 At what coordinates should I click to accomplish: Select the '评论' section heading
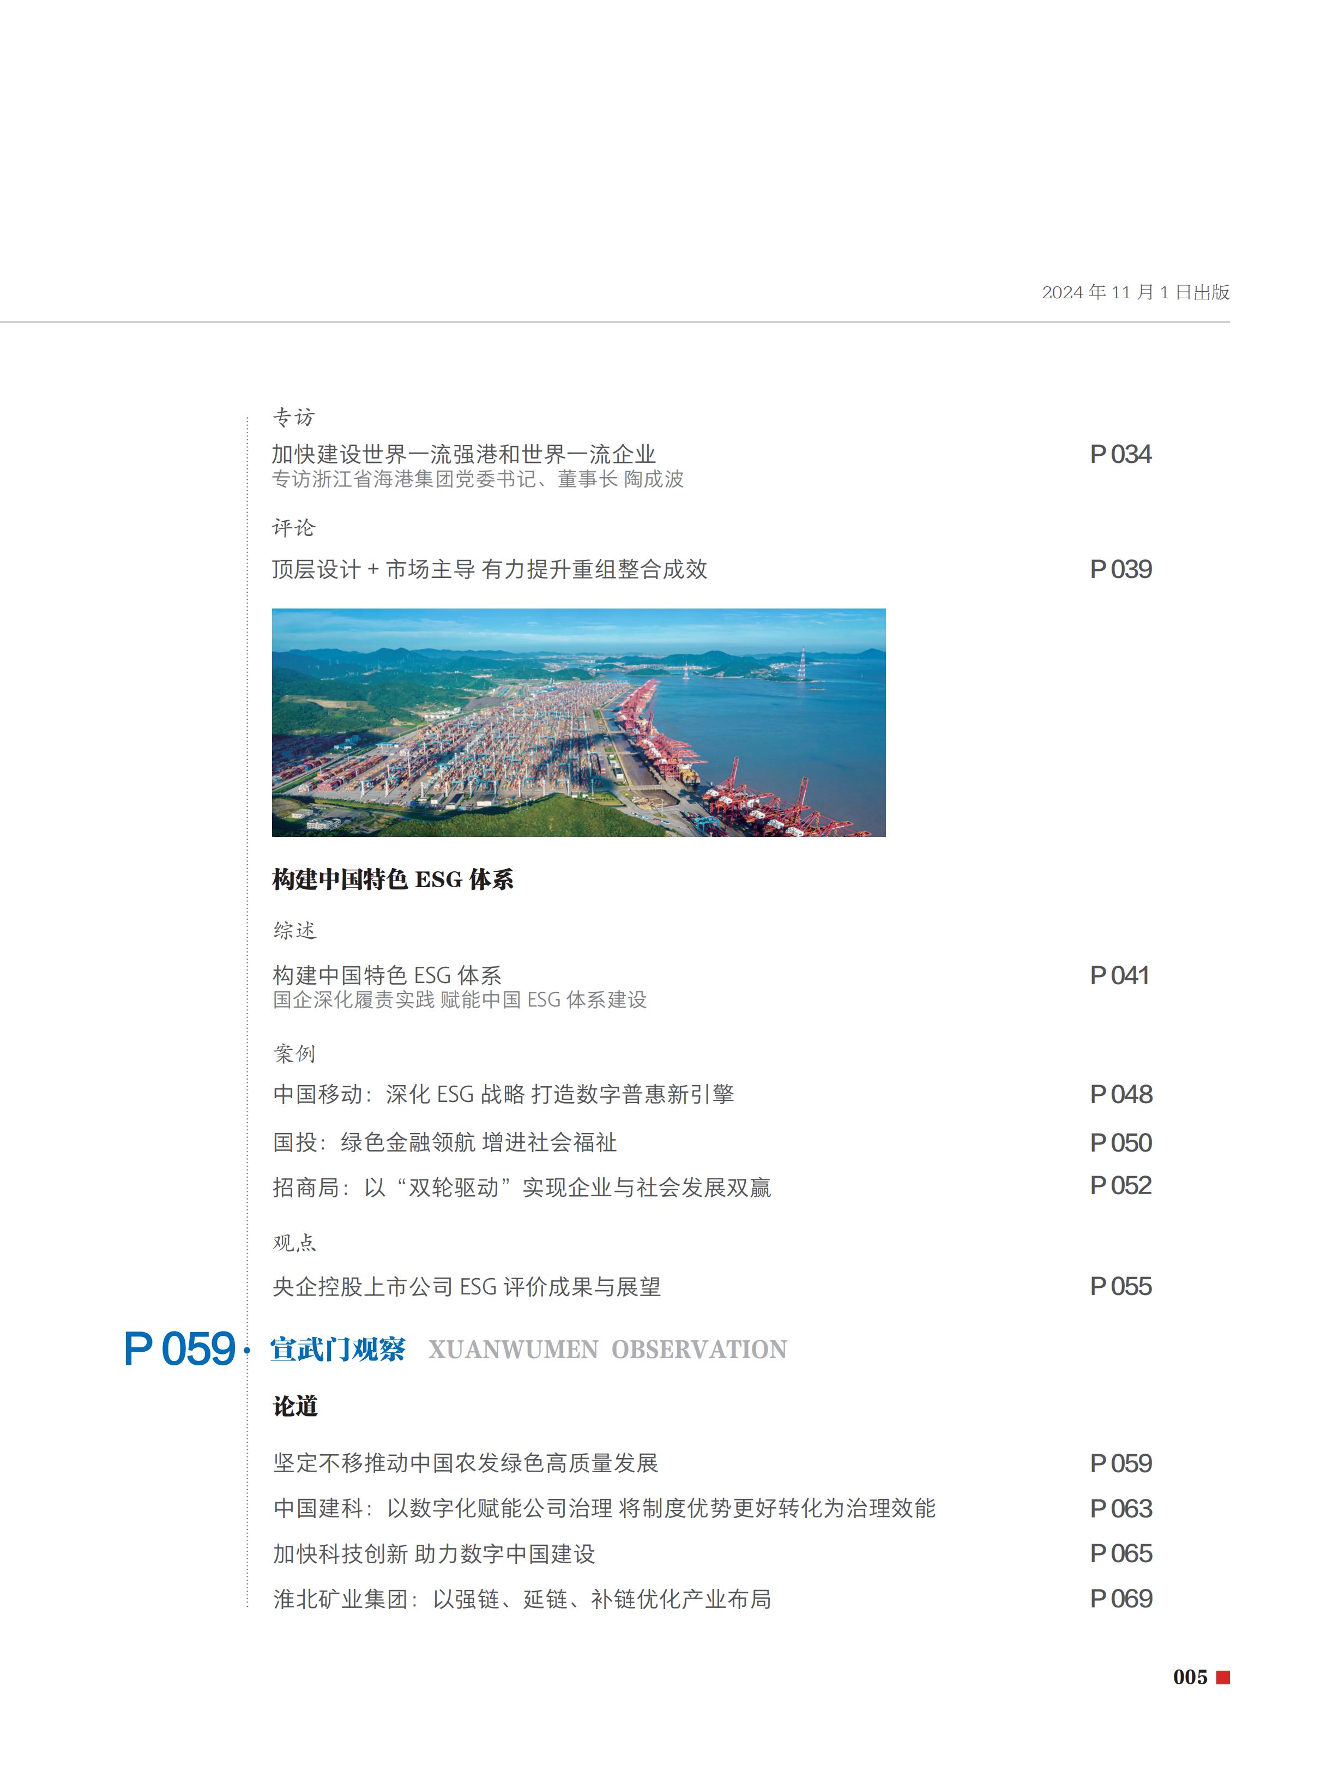point(294,528)
